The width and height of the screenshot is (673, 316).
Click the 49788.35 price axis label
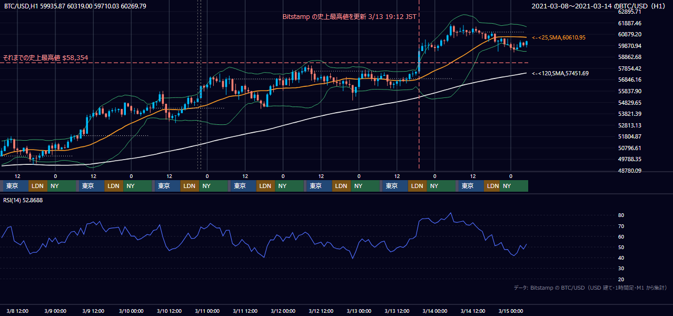click(x=629, y=159)
